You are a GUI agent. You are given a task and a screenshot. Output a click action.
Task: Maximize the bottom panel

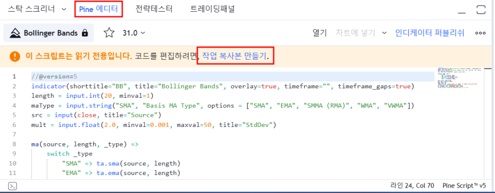pos(481,10)
